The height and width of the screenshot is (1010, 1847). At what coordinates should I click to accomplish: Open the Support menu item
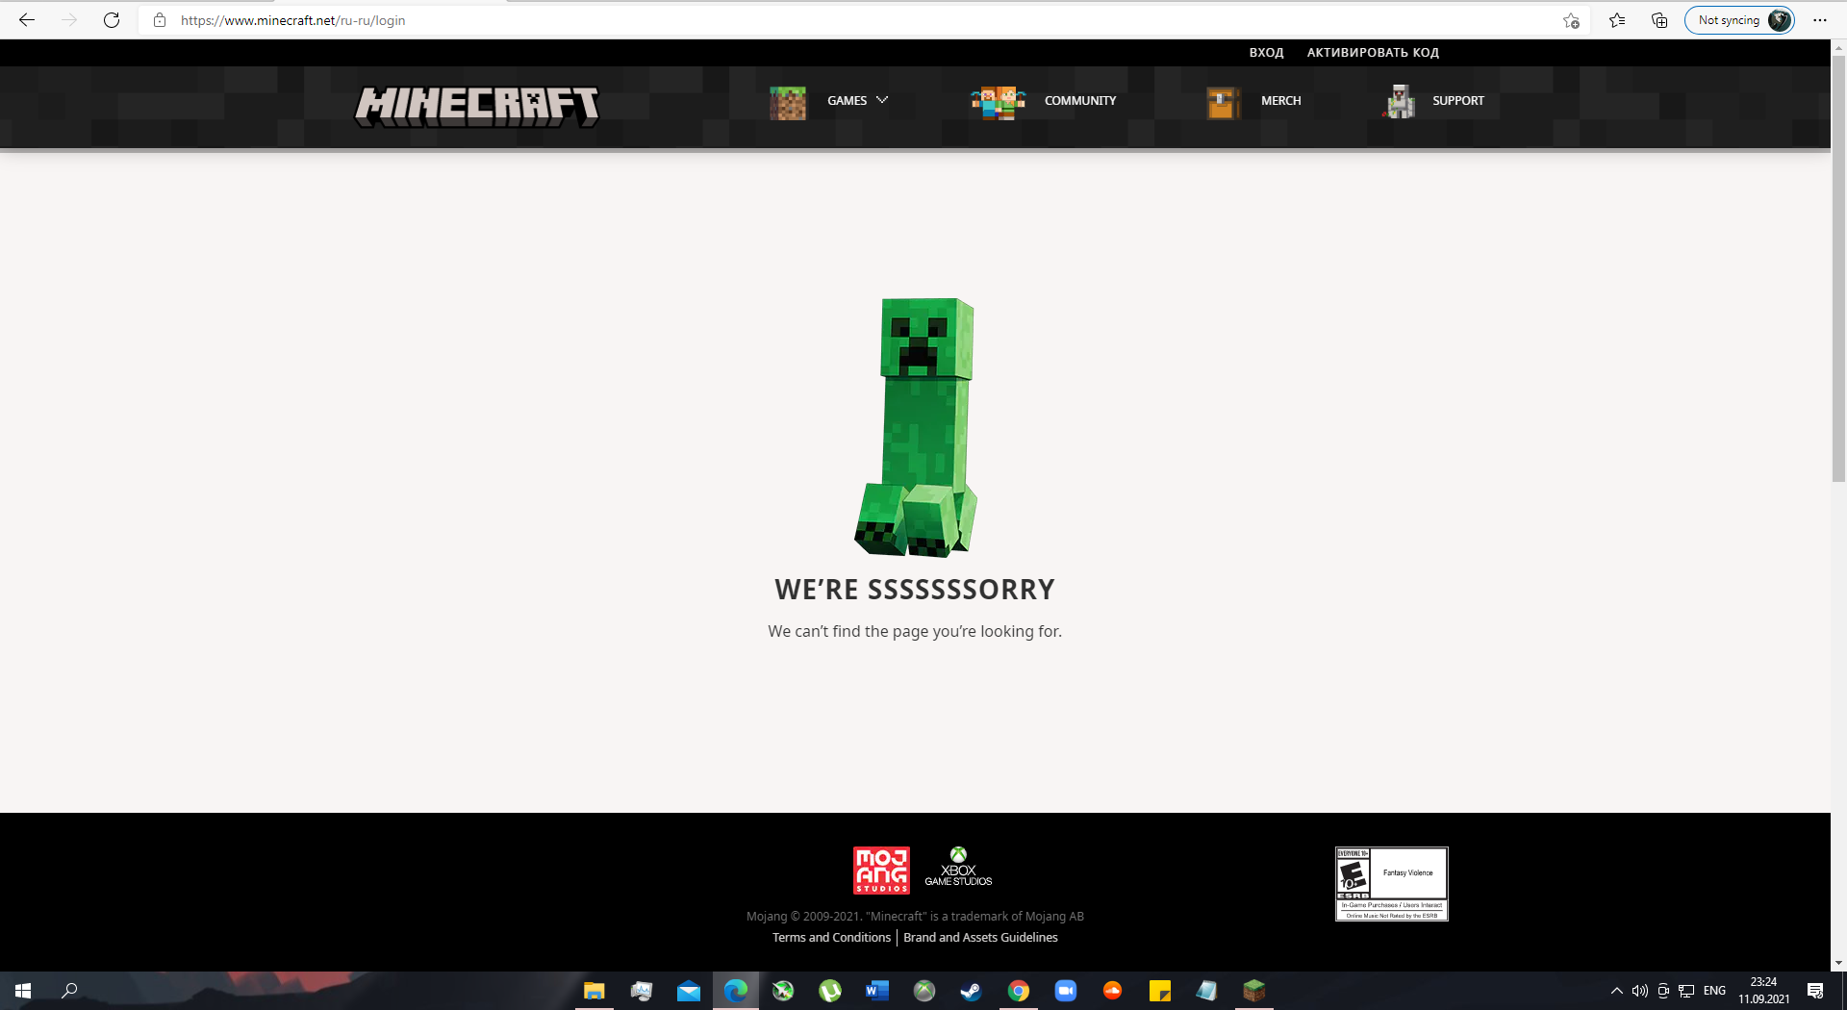point(1457,101)
